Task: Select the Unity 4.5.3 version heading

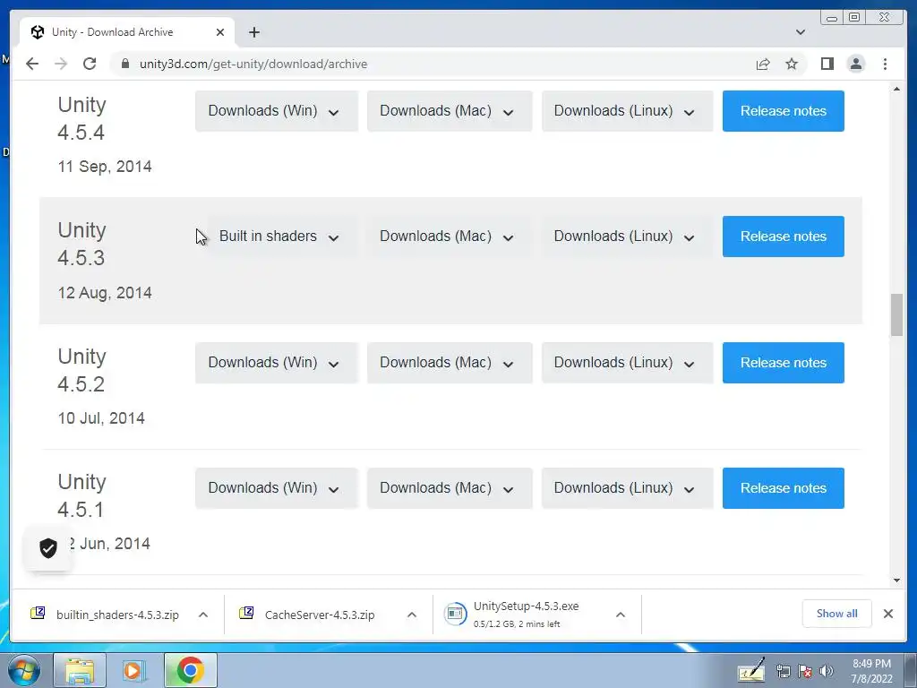Action: [81, 244]
